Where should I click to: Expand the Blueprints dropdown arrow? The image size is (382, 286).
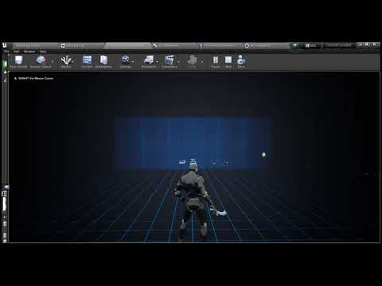[x=158, y=62]
